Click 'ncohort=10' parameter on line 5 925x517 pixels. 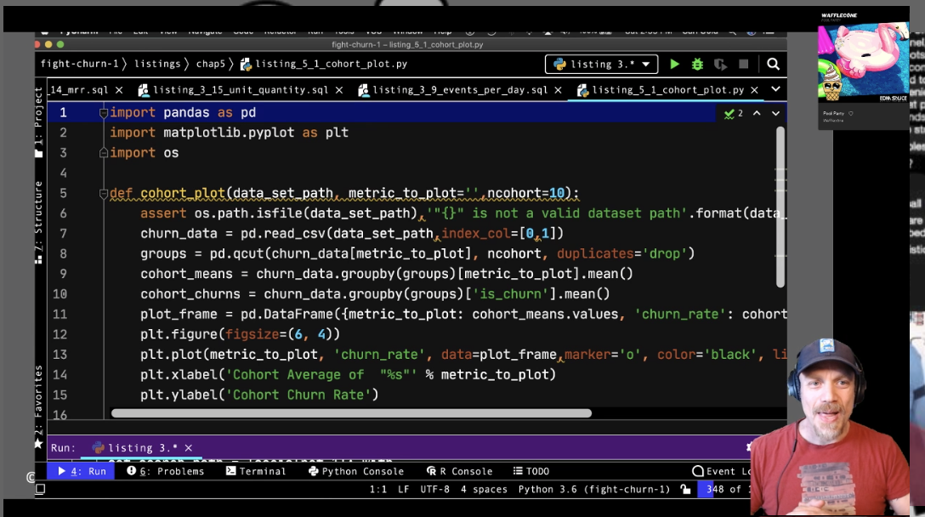click(x=525, y=194)
